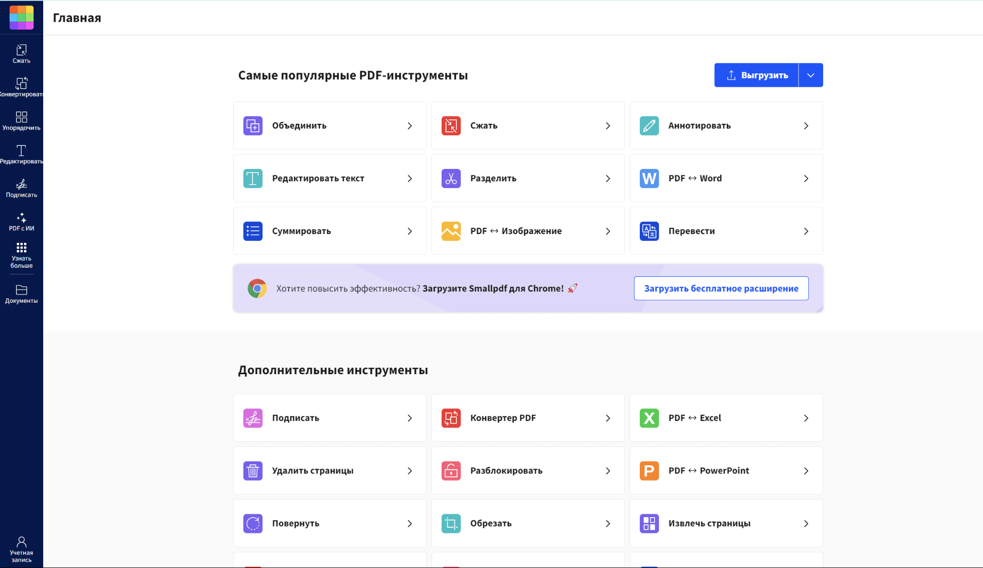This screenshot has width=983, height=568.
Task: Open the Документы folder in sidebar
Action: 22,294
